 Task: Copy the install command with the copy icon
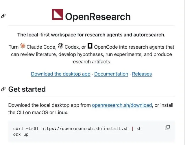pos(167,128)
